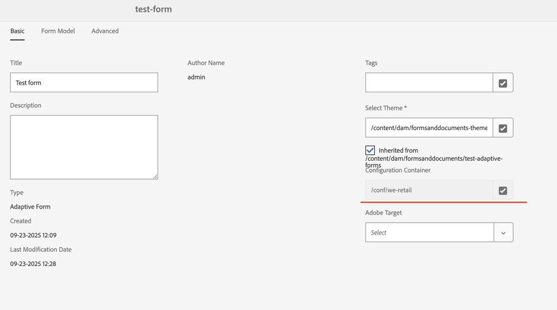Expand the Adobe Target chevron arrow
This screenshot has width=557, height=310.
[503, 233]
